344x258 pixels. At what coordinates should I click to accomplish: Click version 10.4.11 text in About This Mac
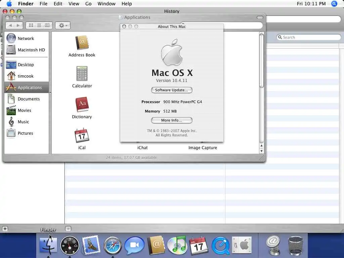coord(172,81)
